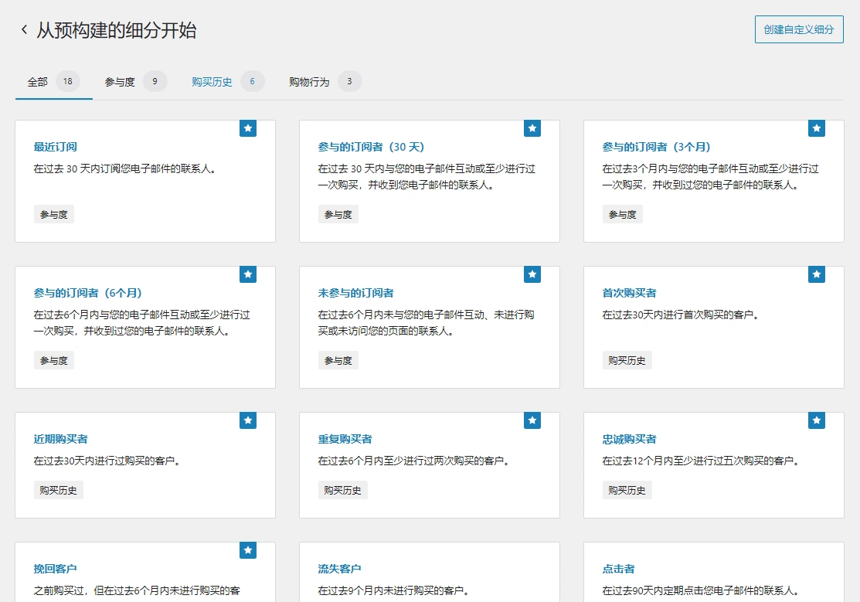点击「参与的订阅者（30 天）」卡片的星形图标
The height and width of the screenshot is (602, 860).
pos(532,128)
